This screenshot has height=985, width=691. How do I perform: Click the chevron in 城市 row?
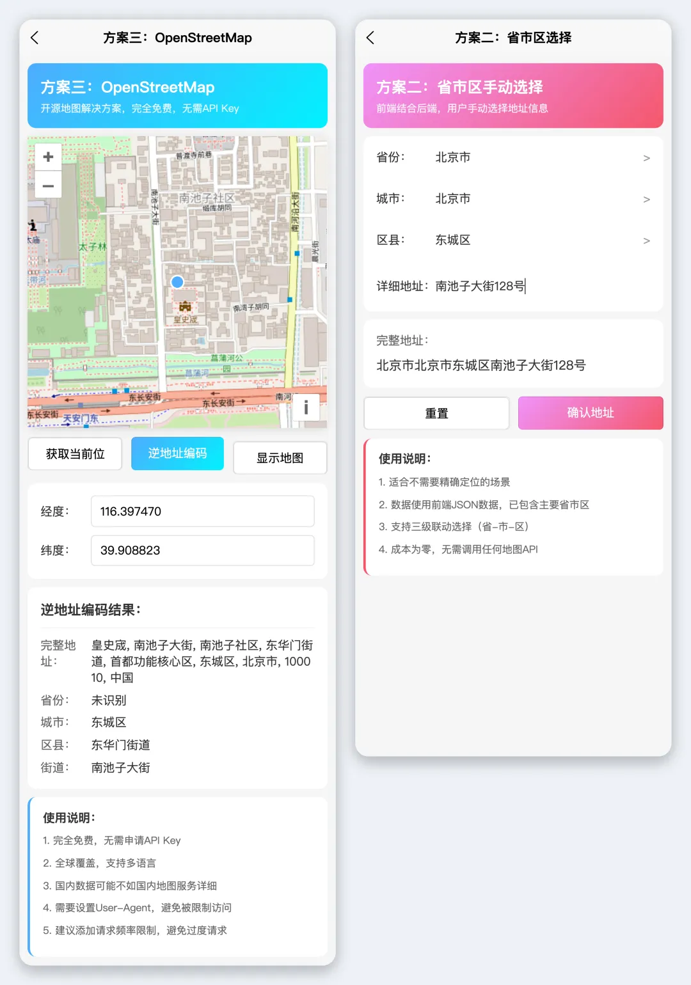pos(646,200)
